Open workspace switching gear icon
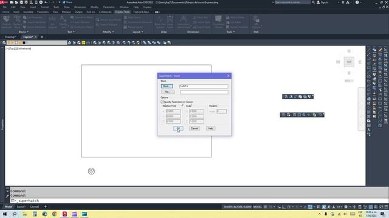Screen dimensions: 389x218 (346, 207)
